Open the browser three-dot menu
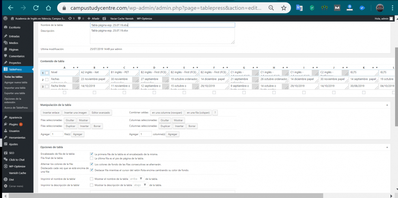This screenshot has height=198, width=398. tap(393, 8)
